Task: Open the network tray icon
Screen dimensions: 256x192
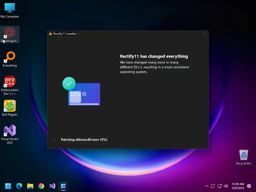Action: point(219,186)
